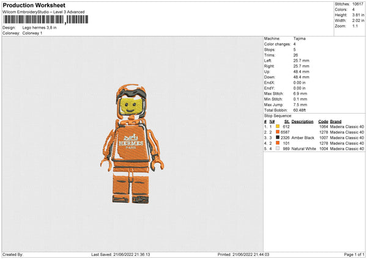Viewport: 367px width, 259px height.
Task: Click the Design name Lego hermes 3,8 in
Action: (39, 27)
